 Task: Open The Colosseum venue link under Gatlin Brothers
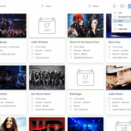click(x=42, y=58)
